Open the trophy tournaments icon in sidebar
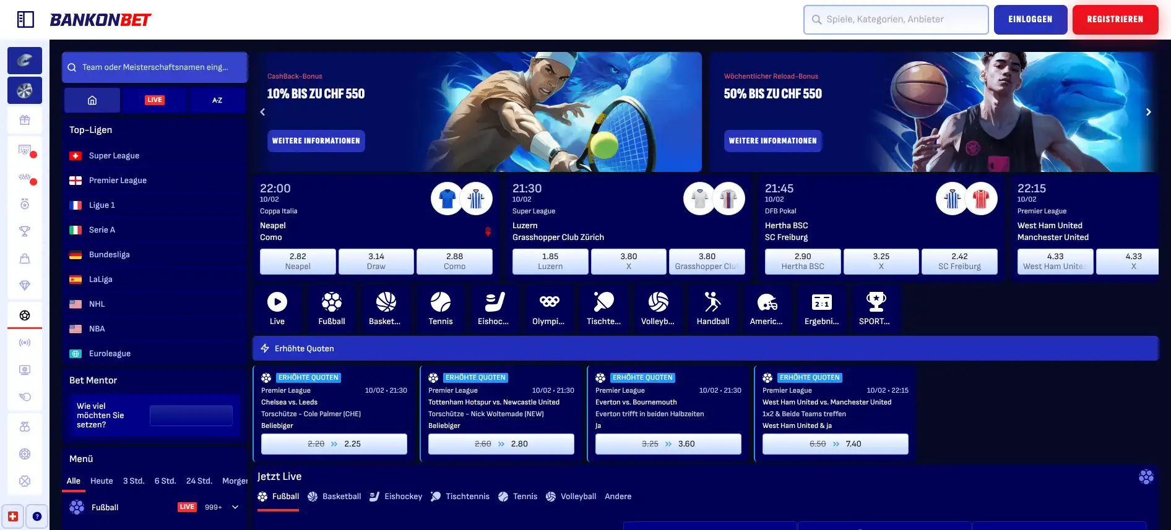 coord(25,231)
